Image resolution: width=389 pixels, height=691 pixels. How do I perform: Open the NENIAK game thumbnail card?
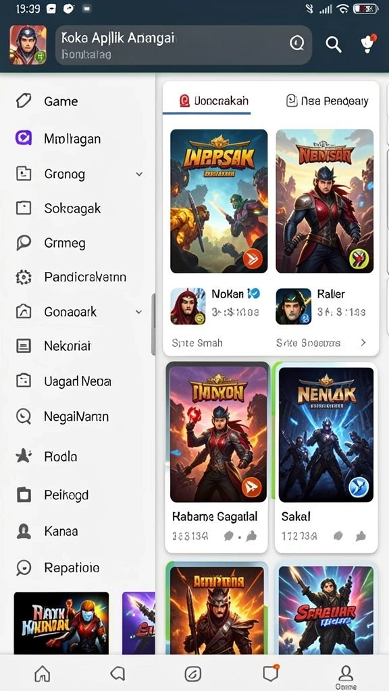tap(326, 435)
